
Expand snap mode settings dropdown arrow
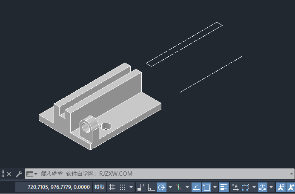point(131,187)
